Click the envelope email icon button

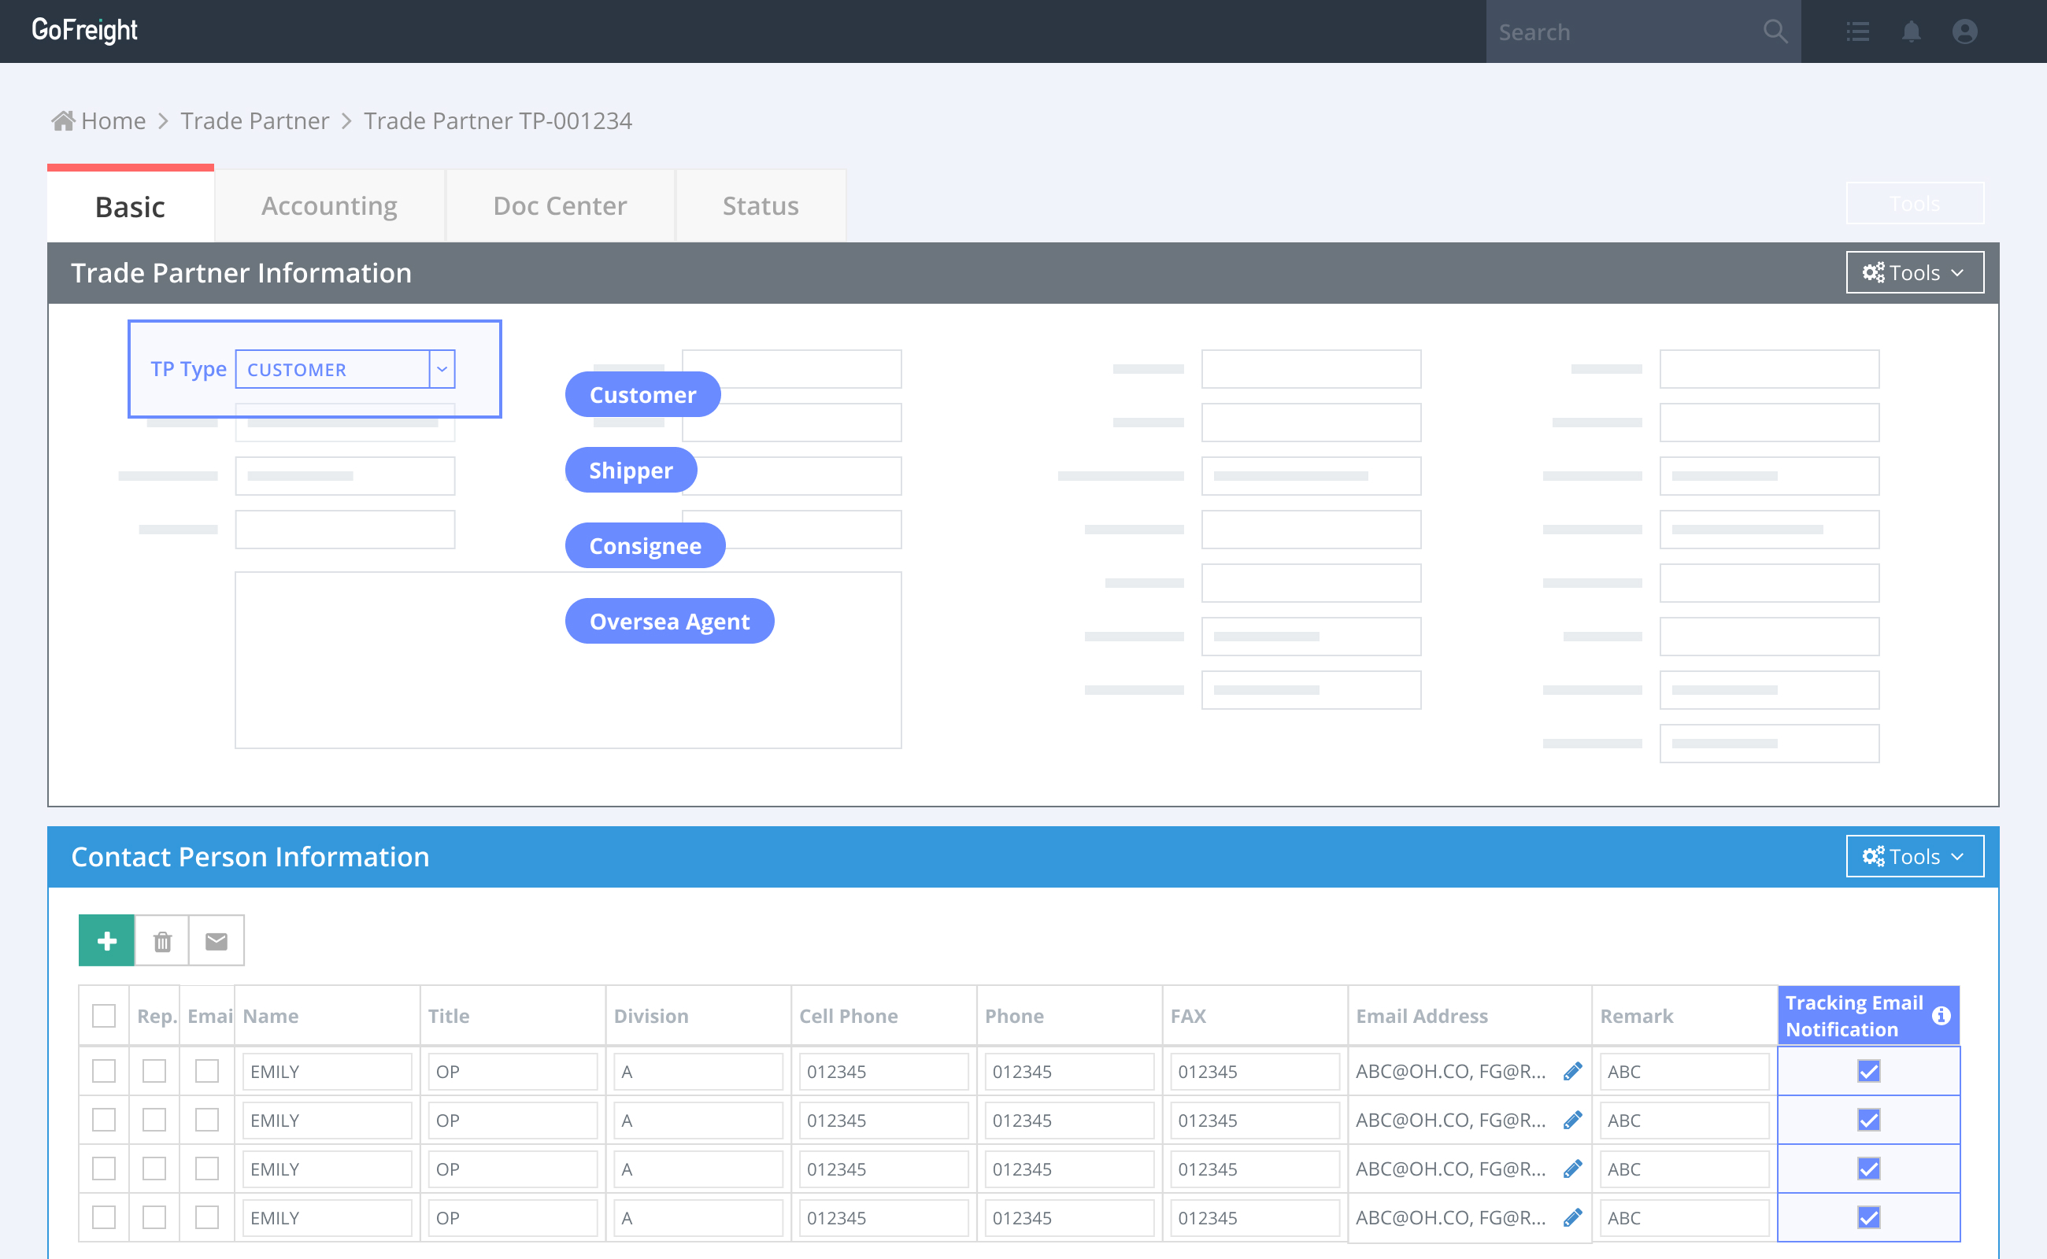click(x=217, y=941)
